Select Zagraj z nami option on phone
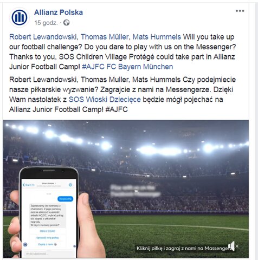This screenshot has width=258, height=260. (x=48, y=244)
